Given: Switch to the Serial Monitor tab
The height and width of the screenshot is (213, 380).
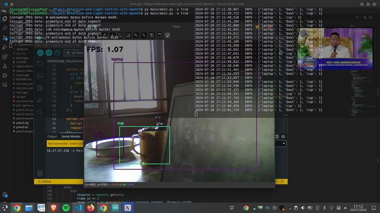Looking at the screenshot, I should (71, 137).
